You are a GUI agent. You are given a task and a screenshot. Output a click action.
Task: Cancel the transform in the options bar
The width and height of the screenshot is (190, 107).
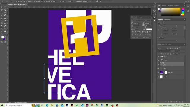click(x=97, y=1)
